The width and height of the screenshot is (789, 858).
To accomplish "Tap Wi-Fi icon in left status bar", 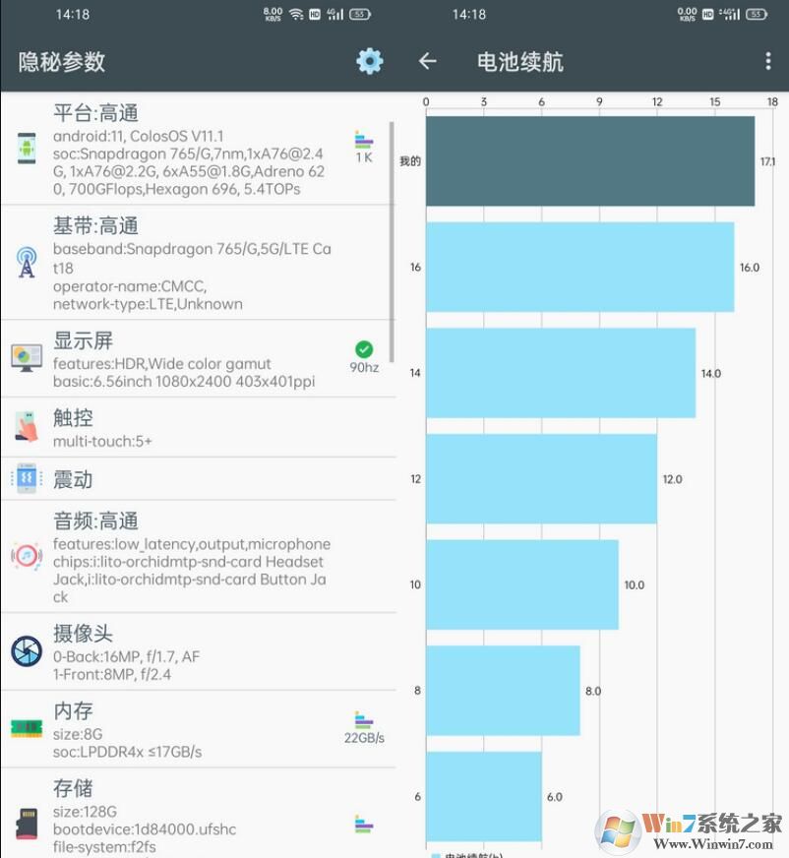I will click(x=296, y=15).
